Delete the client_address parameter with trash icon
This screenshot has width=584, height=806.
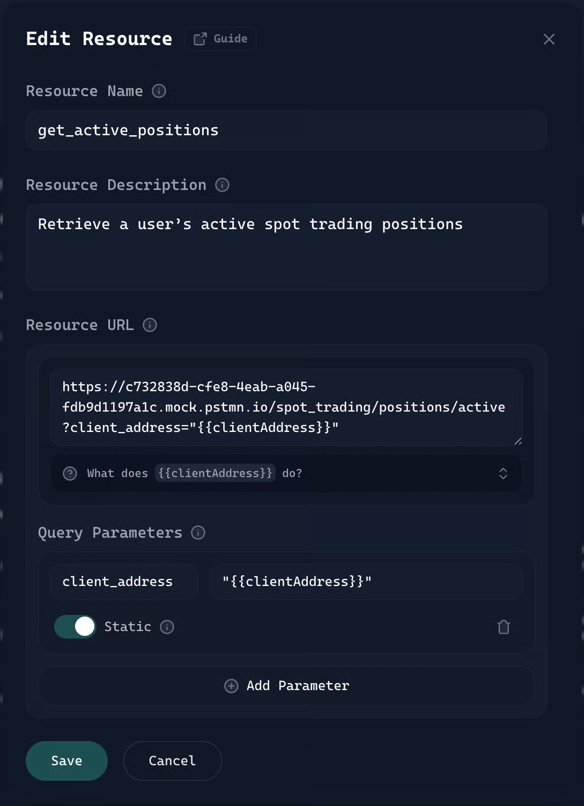click(503, 627)
